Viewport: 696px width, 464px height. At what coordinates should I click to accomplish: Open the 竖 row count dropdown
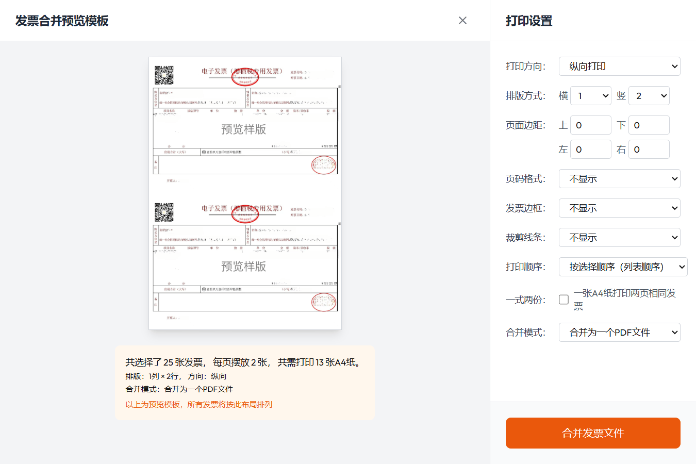649,96
